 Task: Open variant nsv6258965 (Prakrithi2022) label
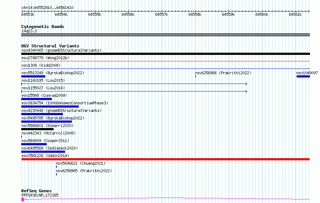[84, 171]
